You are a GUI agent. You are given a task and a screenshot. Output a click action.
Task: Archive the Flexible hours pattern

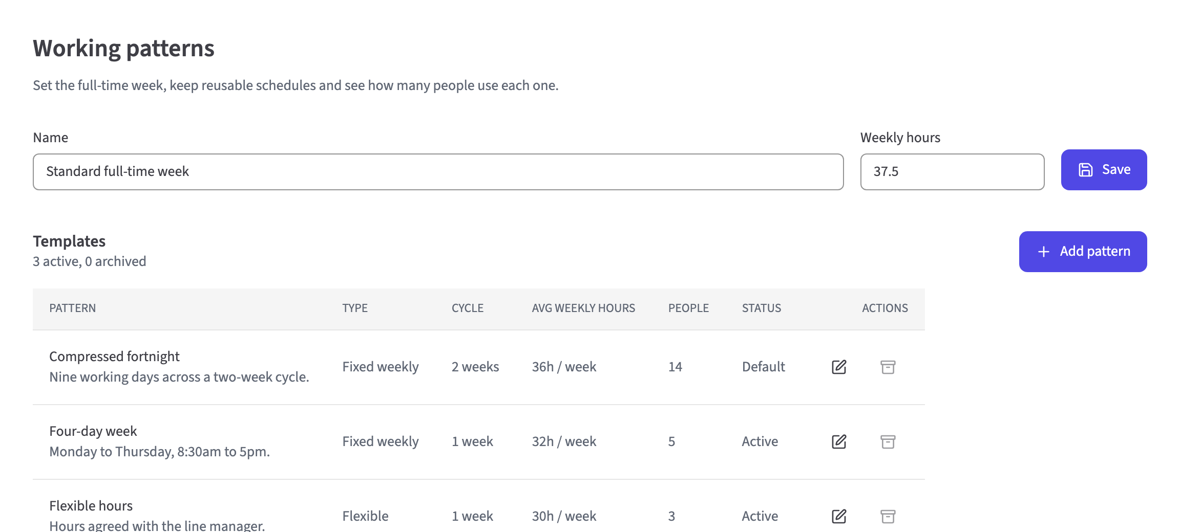tap(888, 516)
